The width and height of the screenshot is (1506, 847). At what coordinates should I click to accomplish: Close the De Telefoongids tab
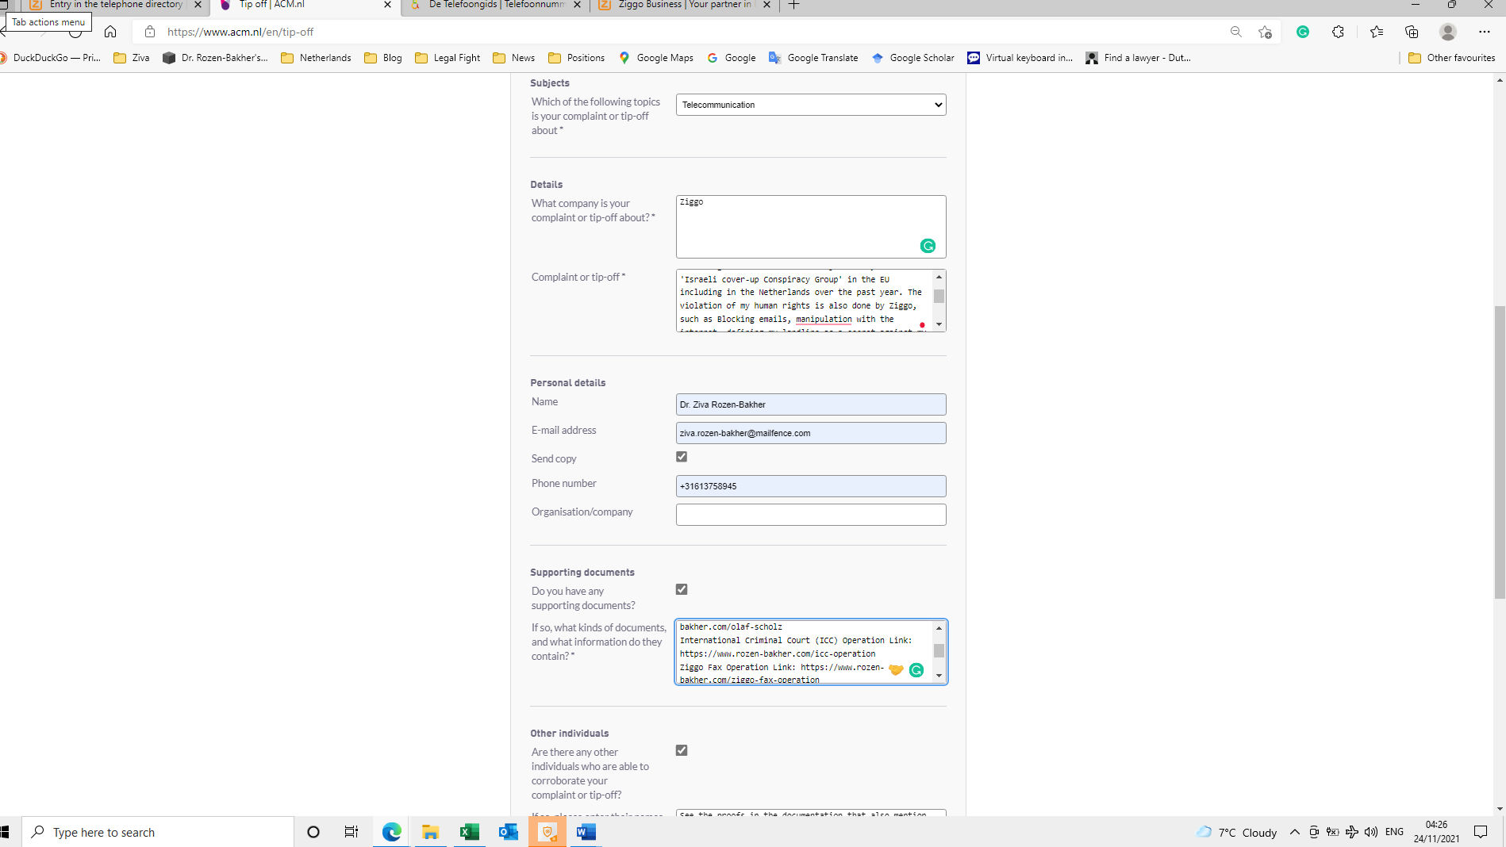click(x=577, y=5)
